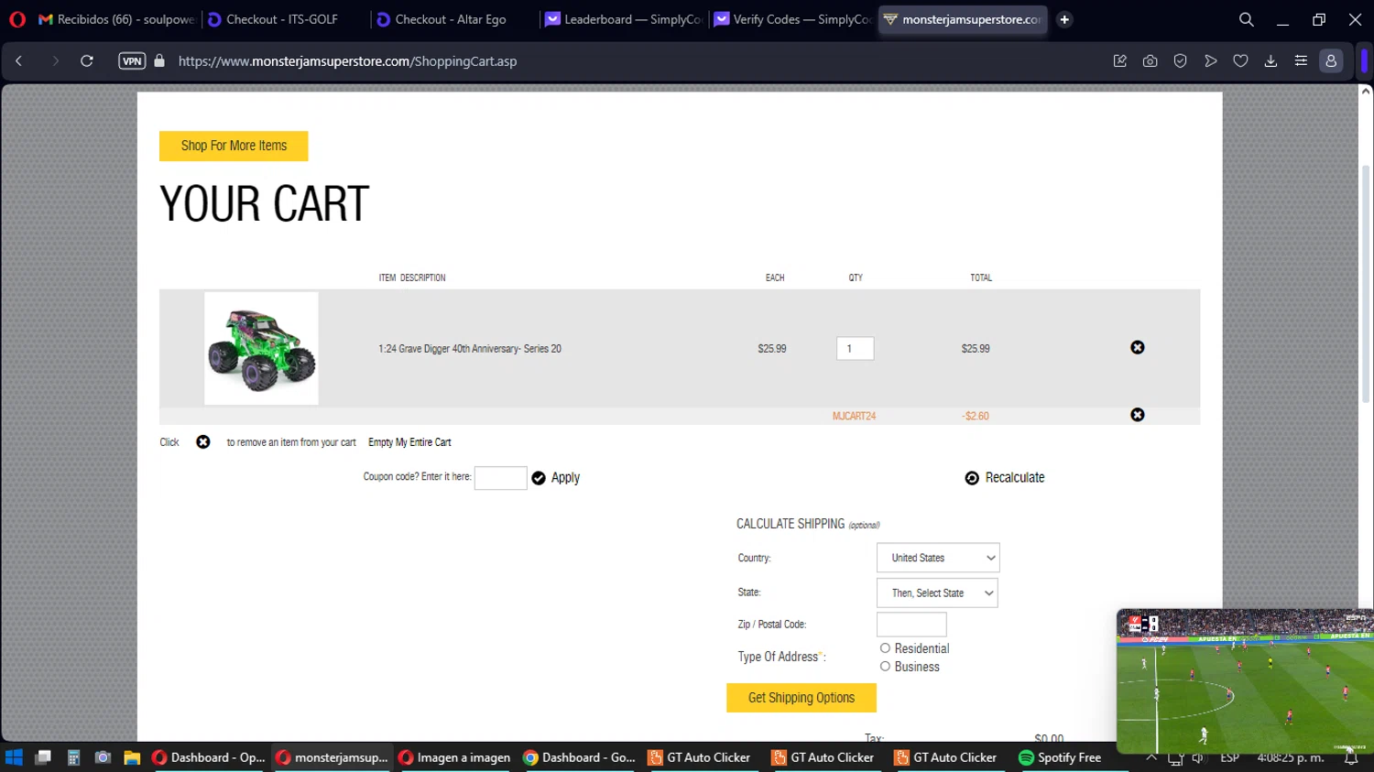Open the Country dropdown
The width and height of the screenshot is (1374, 772).
click(x=938, y=558)
